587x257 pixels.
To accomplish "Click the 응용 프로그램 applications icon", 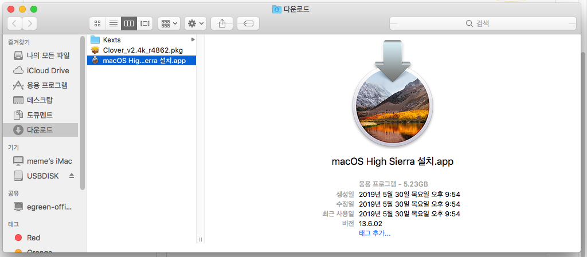I will pos(18,85).
